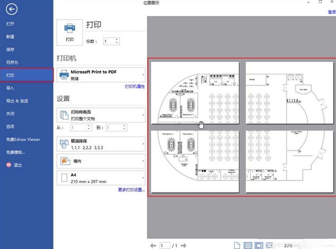Expand the A4 paper size dropdown
Viewport: 336px width, 249px height.
(101, 178)
